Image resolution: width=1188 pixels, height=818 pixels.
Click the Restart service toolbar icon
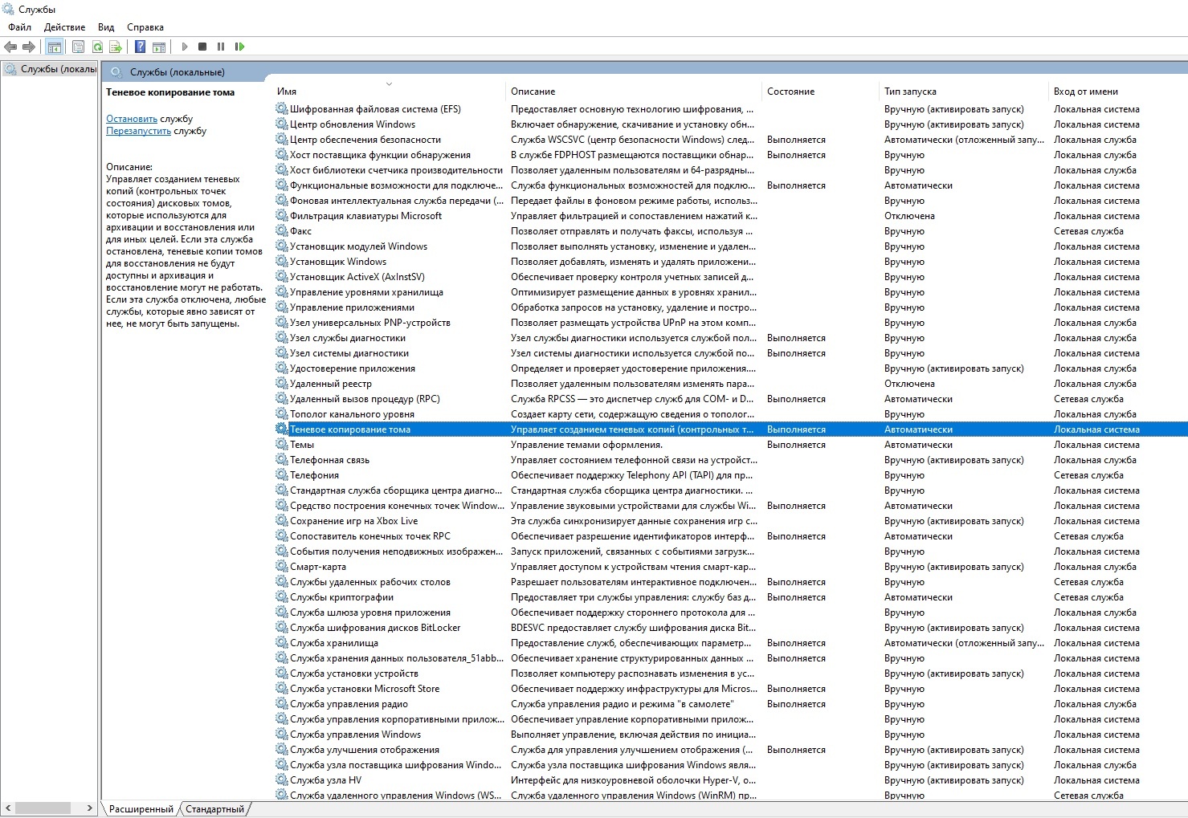pos(239,47)
